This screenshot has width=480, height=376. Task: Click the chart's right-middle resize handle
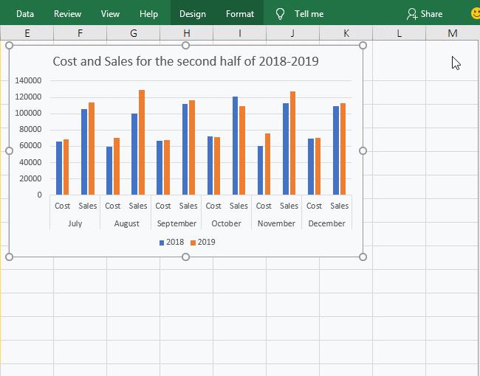pyautogui.click(x=363, y=150)
